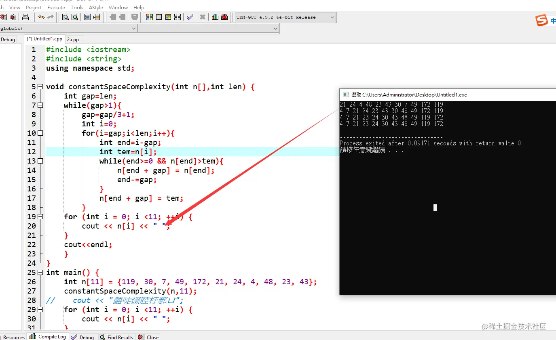Open Replace using the second magnifier icon

[x=75, y=17]
